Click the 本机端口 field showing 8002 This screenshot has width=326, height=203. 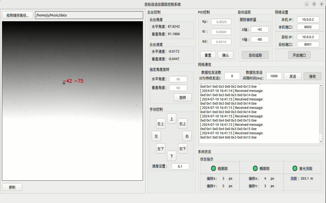coord(308,27)
